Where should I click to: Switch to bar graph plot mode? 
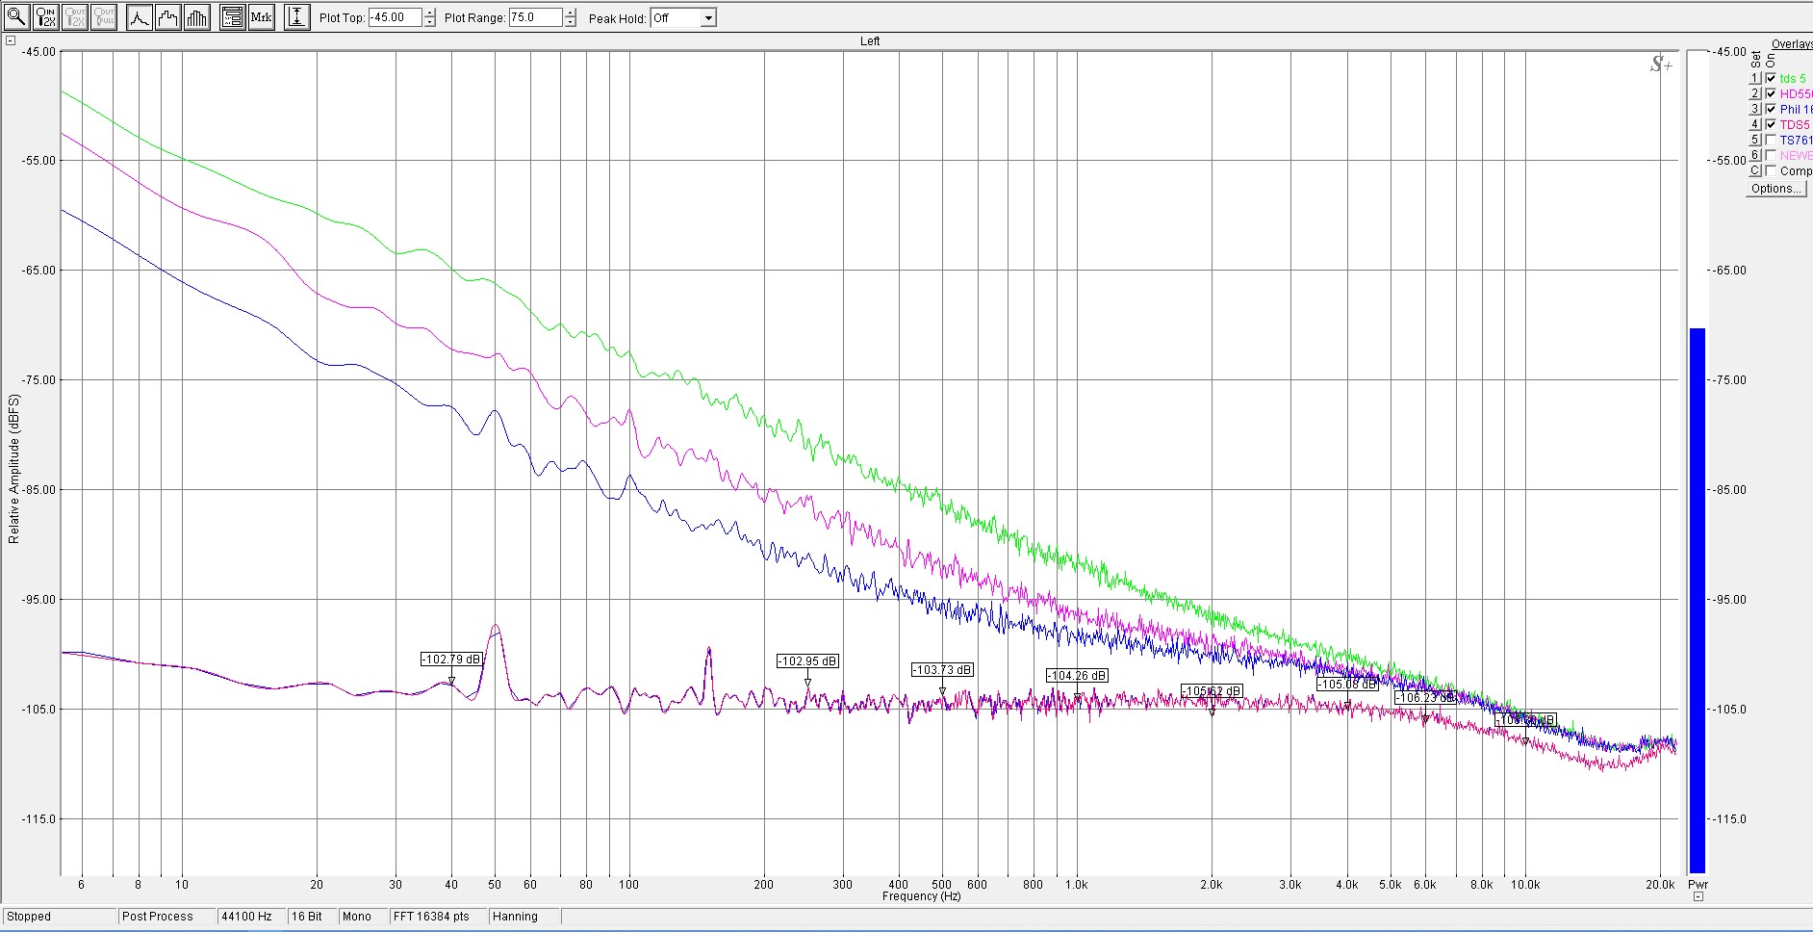(196, 16)
